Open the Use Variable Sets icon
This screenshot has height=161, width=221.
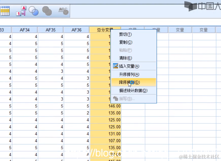(34, 11)
